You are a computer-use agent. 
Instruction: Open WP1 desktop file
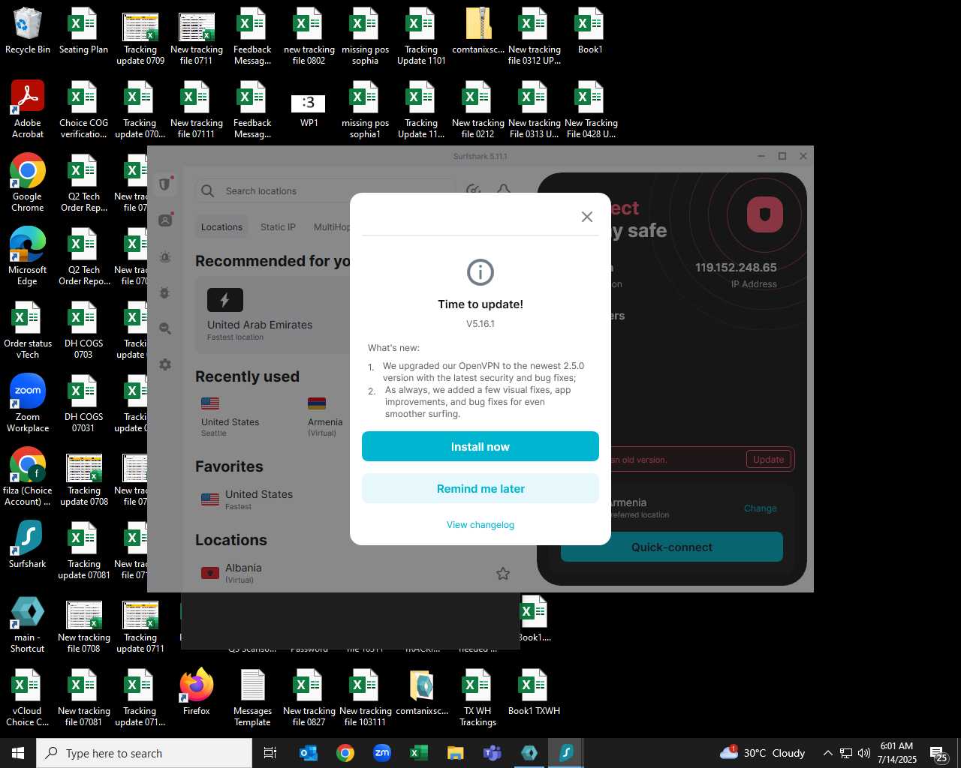point(309,109)
